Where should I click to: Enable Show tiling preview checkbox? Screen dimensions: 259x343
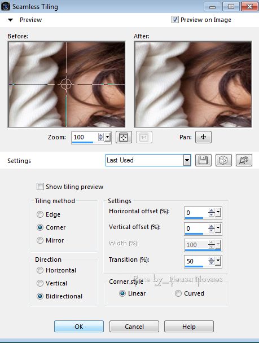point(40,187)
